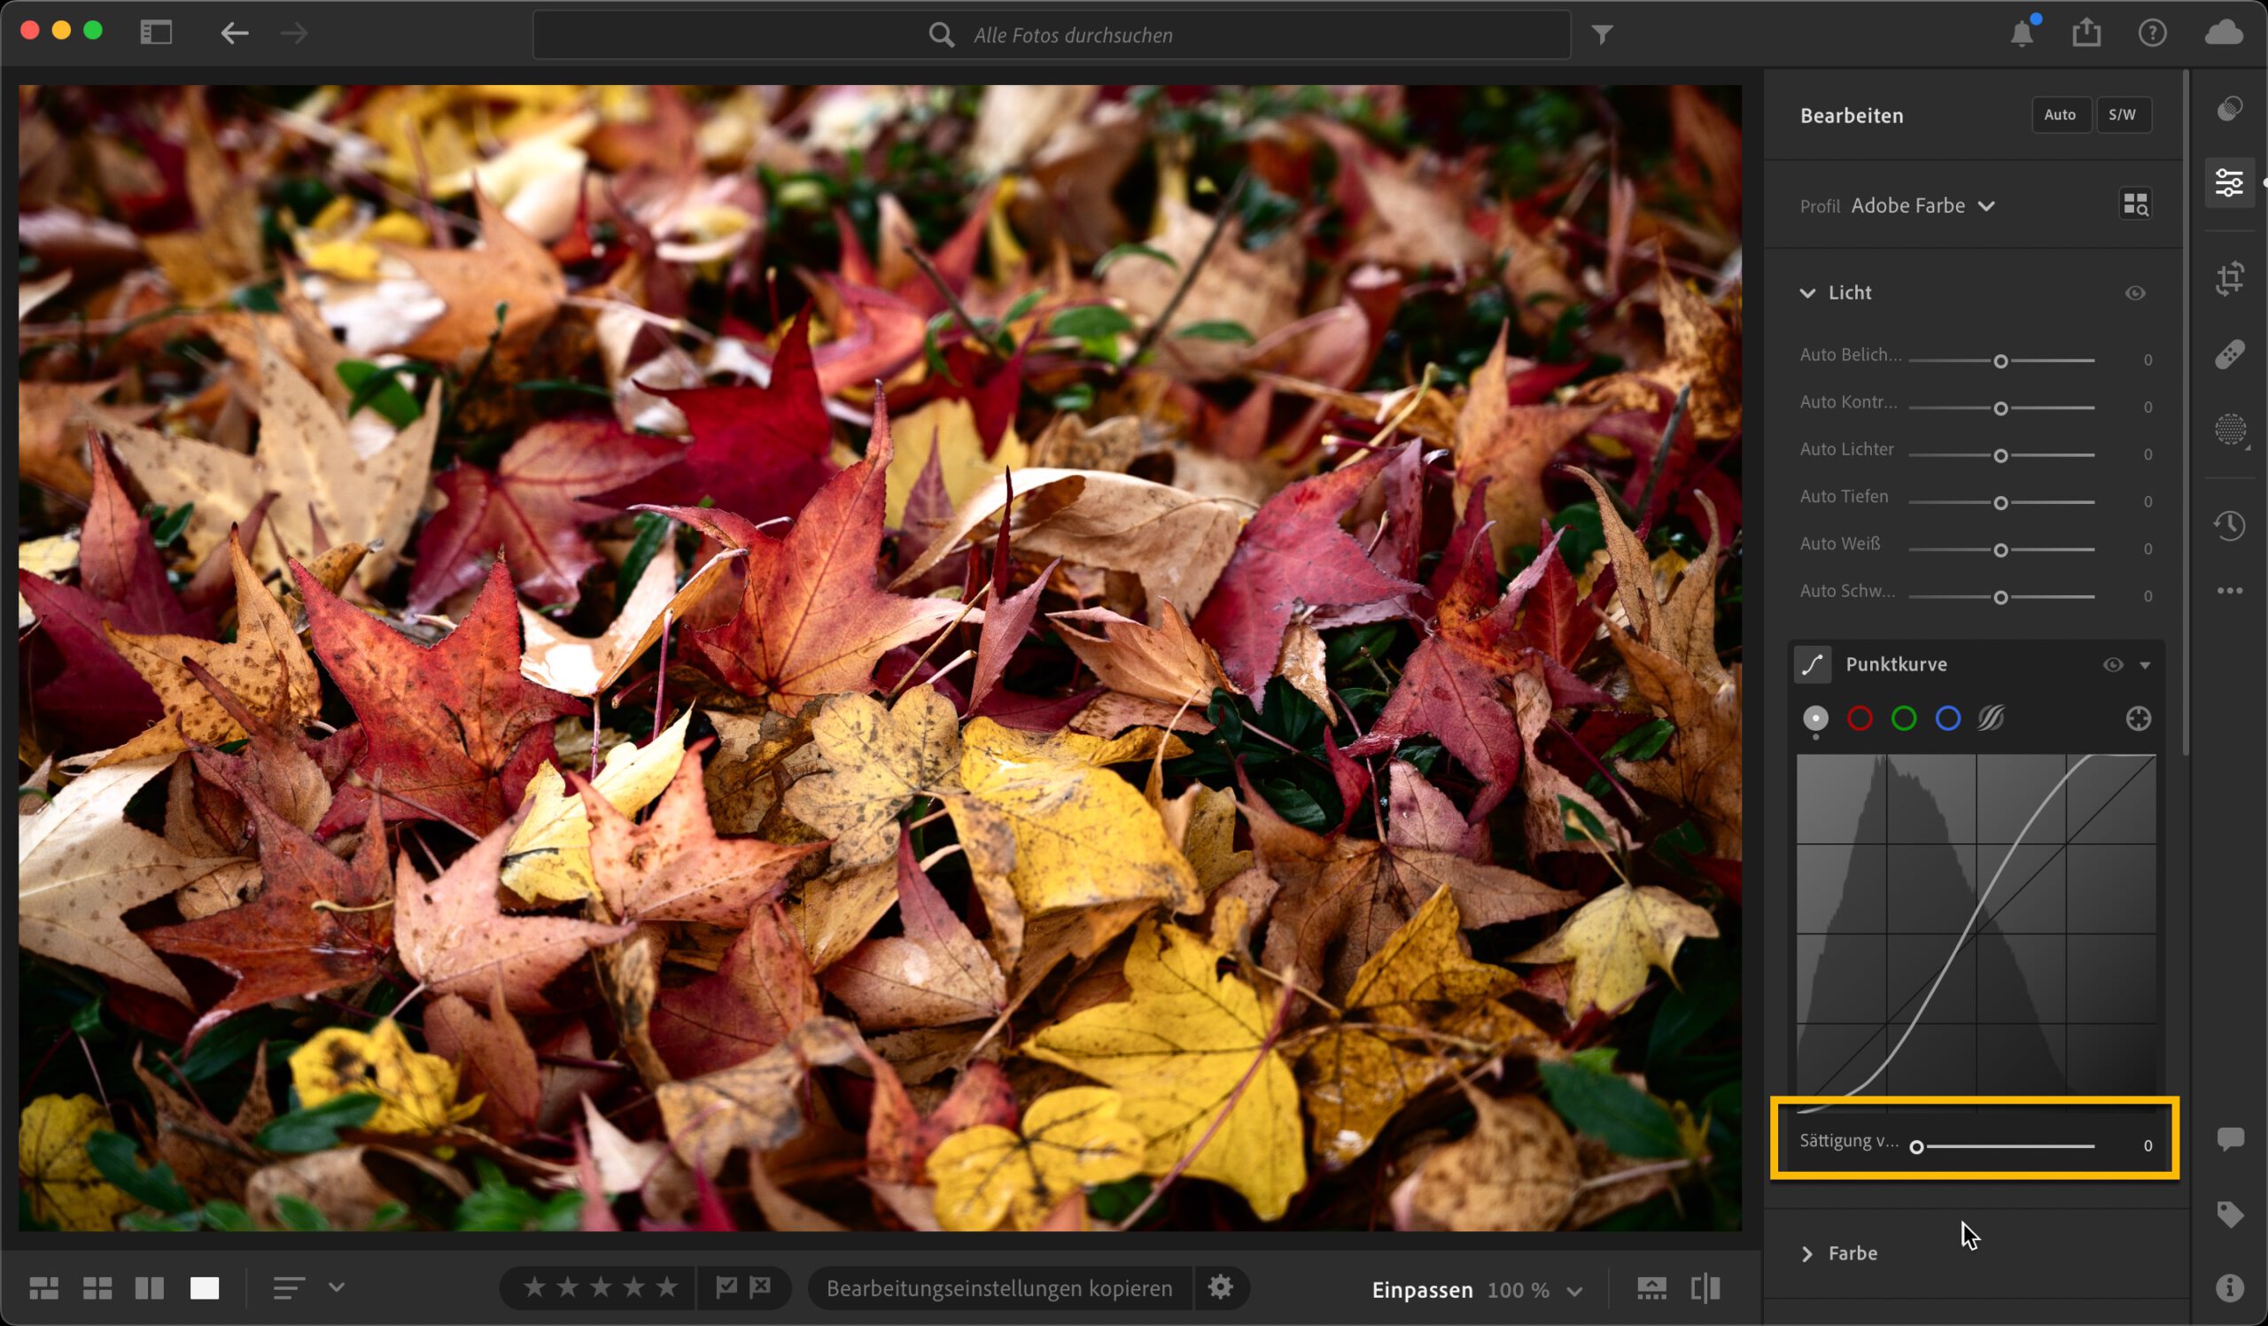
Task: Open the Masking tool
Action: coord(2228,429)
